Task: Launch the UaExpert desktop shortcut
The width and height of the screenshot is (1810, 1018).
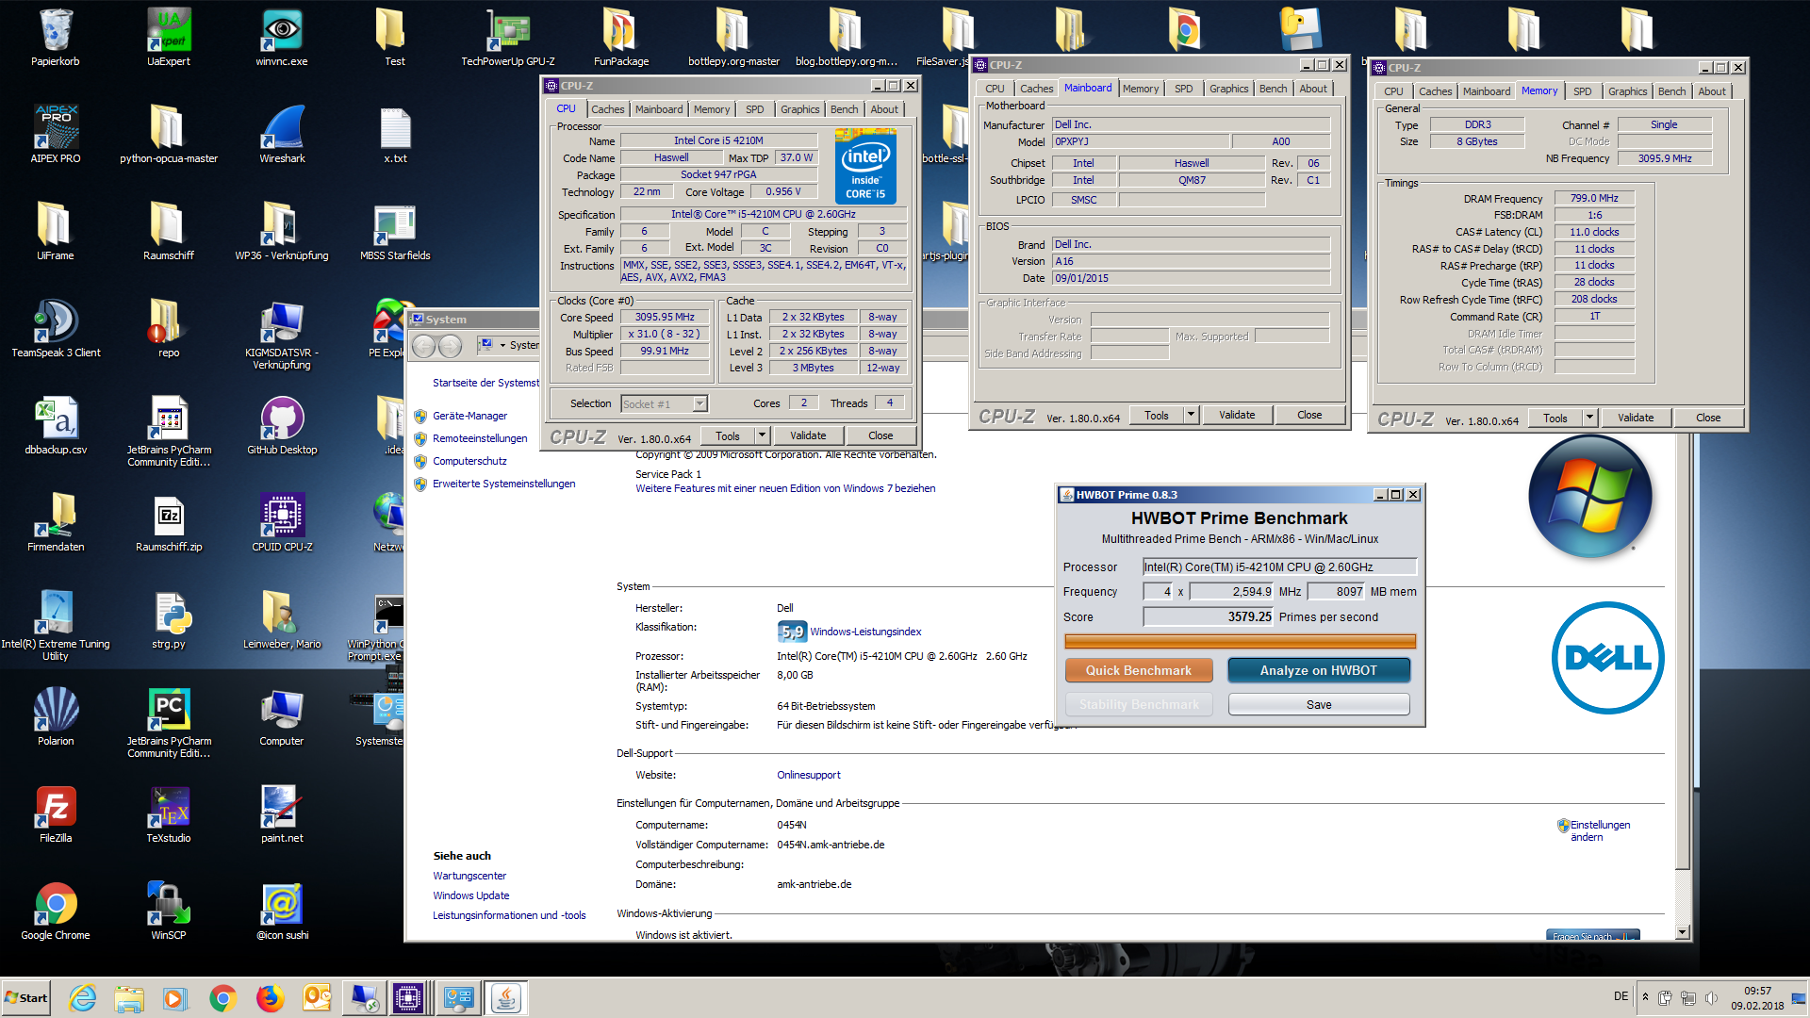Action: 169,38
